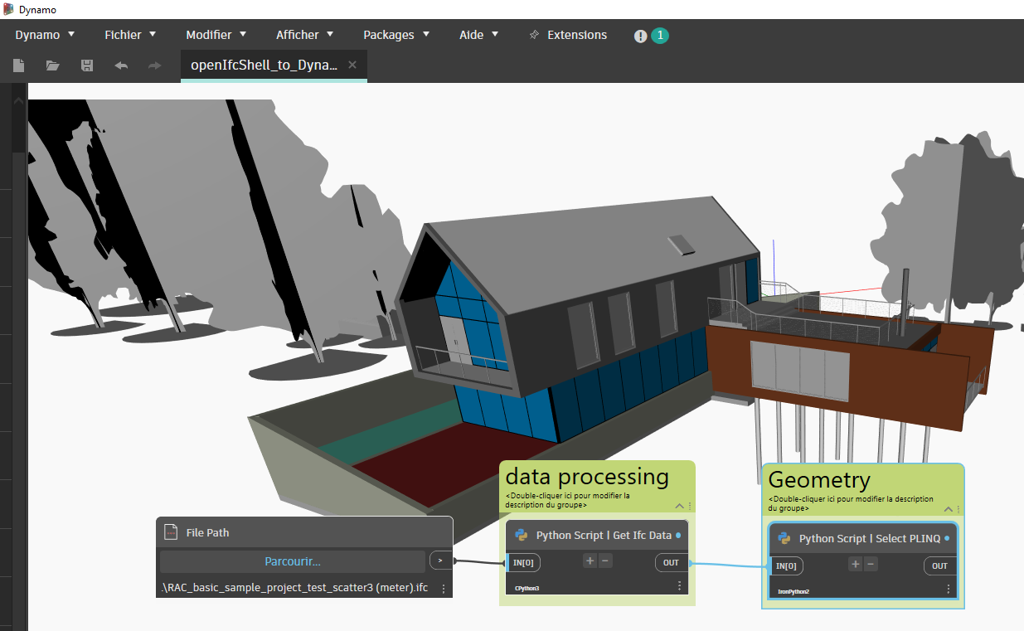
Task: Click the Python Script | Select PLINQ title
Action: [870, 538]
